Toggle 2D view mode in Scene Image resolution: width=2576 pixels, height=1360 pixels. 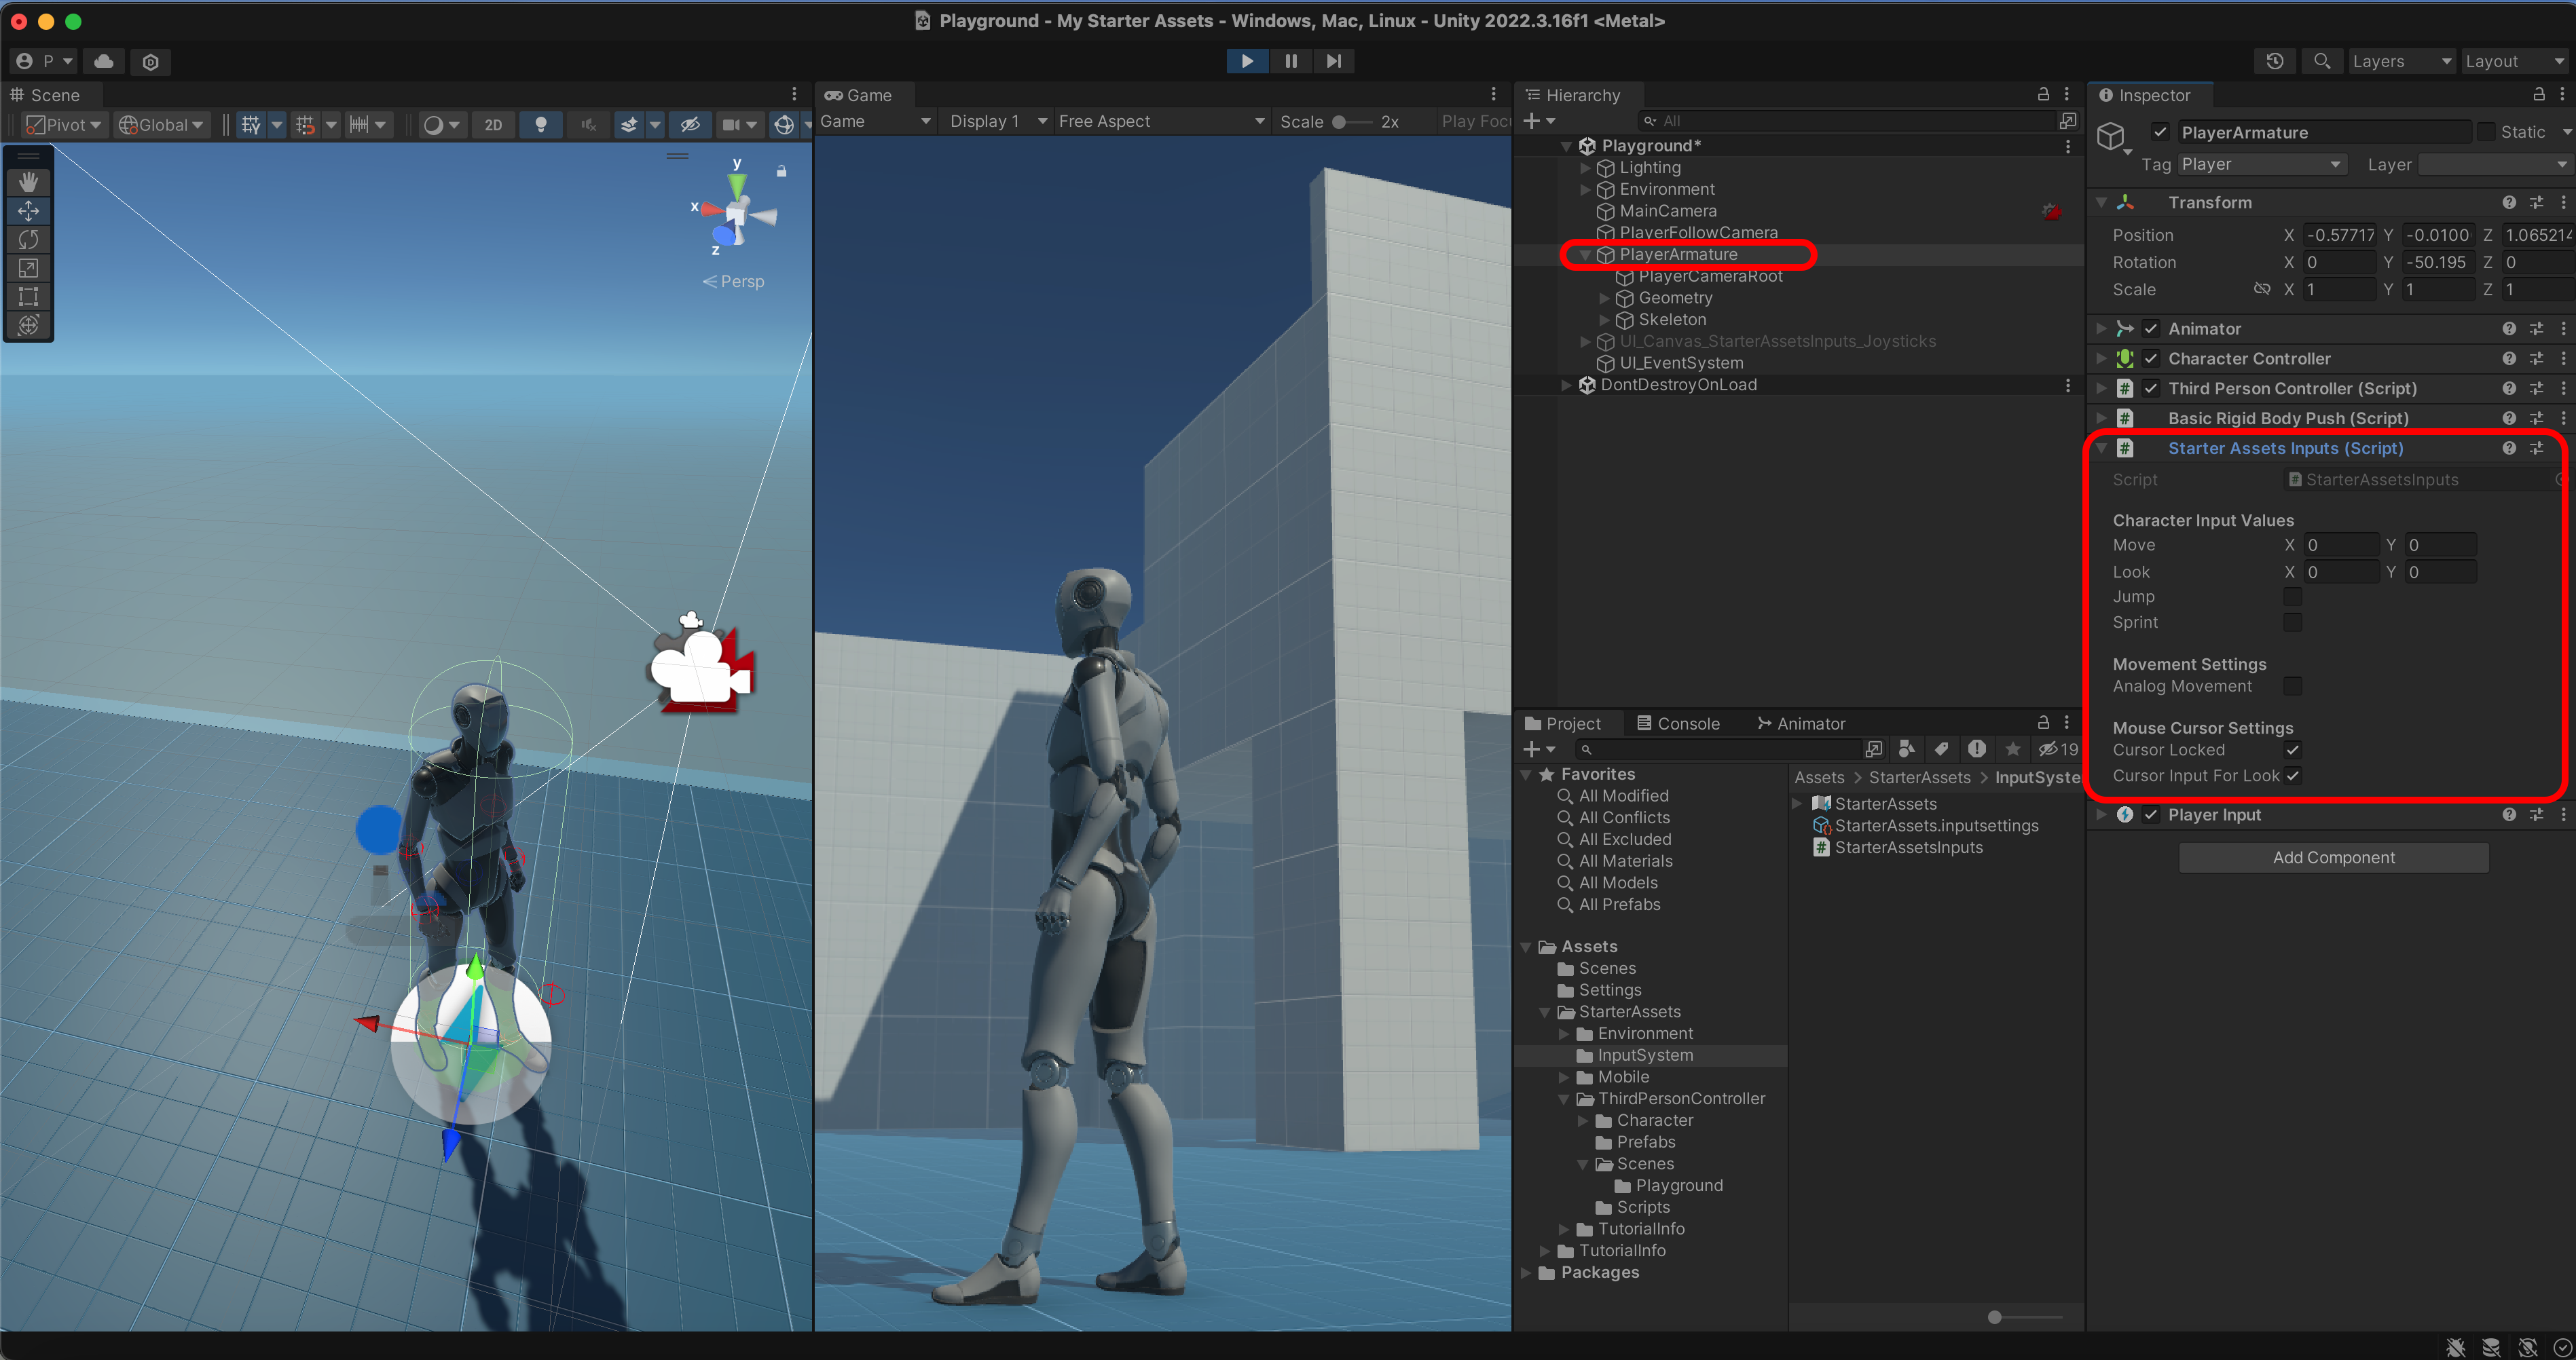[x=493, y=125]
